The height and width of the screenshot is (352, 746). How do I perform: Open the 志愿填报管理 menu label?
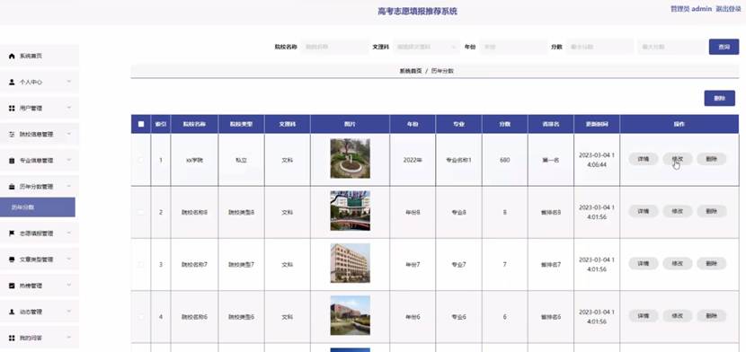pos(37,233)
